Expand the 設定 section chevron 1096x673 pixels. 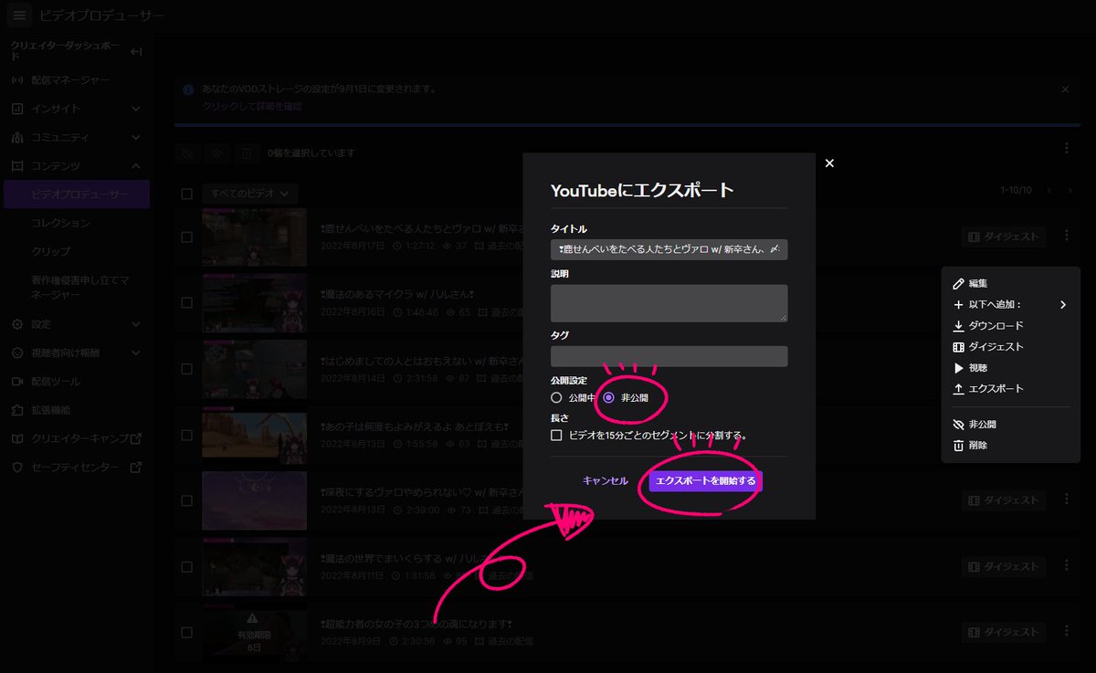136,324
